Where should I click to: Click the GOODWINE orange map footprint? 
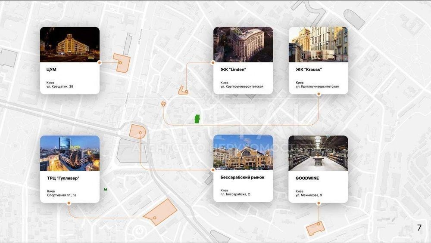[315, 228]
